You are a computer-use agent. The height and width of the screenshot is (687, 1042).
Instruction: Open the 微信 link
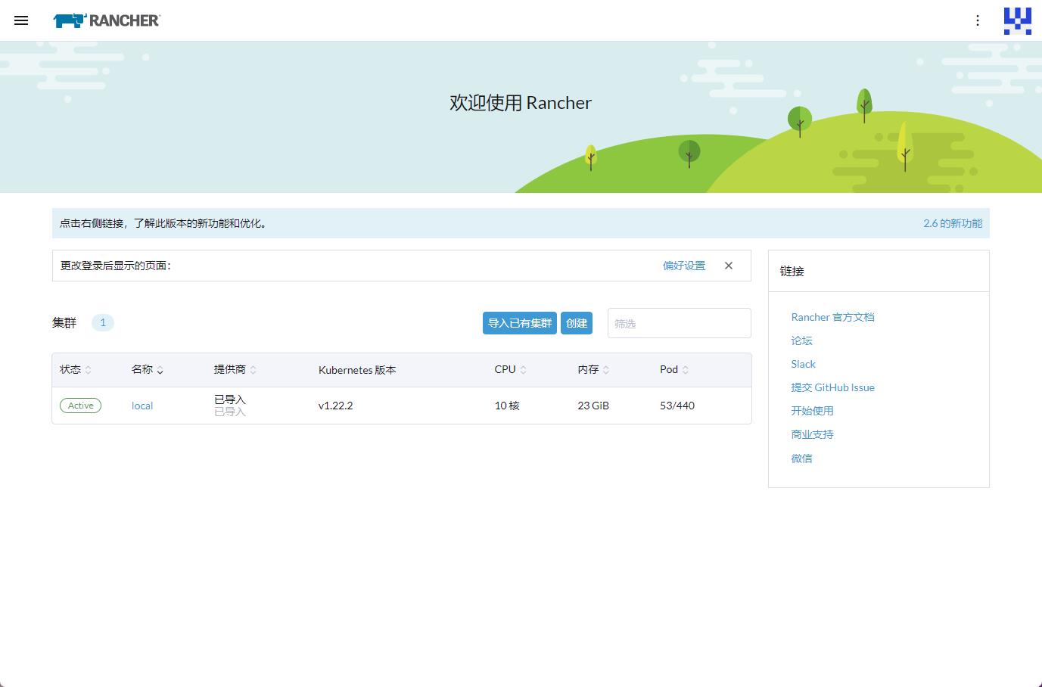[801, 458]
